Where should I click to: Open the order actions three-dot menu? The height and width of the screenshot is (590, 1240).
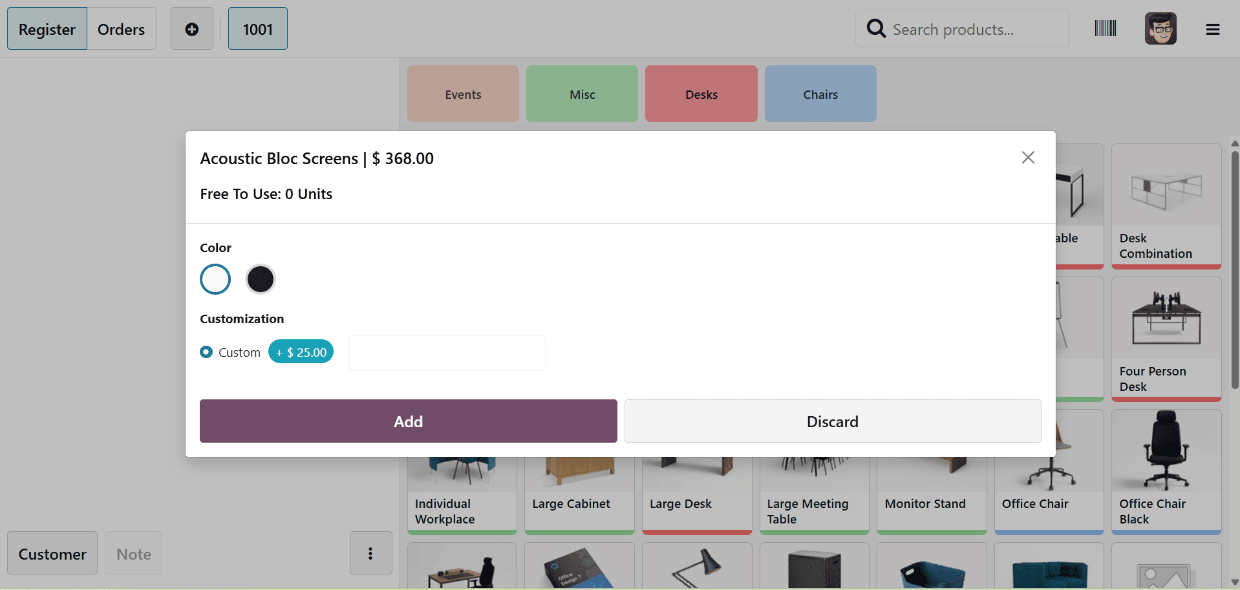[370, 553]
